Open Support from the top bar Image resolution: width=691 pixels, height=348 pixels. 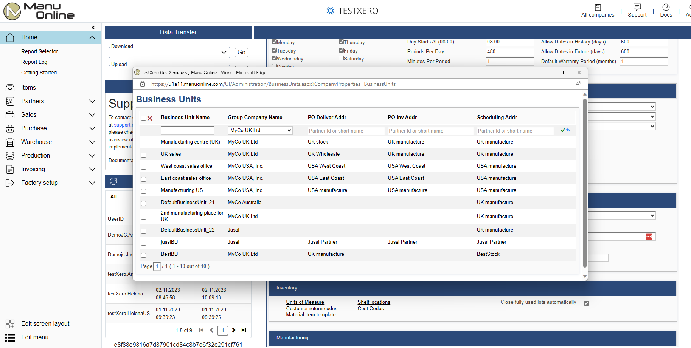pos(637,11)
